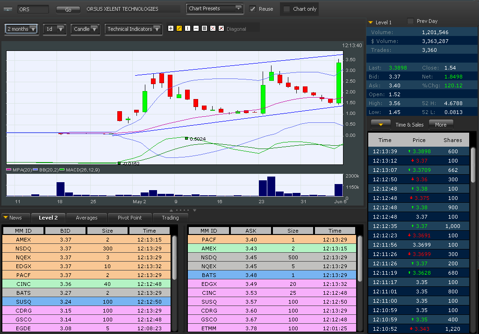Click the bid table vertical scrollbar
Image resolution: width=479 pixels, height=334 pixels.
174,258
